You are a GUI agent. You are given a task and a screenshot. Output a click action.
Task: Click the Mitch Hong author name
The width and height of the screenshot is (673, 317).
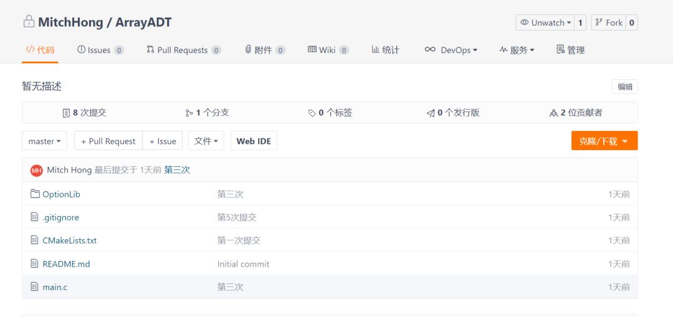point(69,170)
